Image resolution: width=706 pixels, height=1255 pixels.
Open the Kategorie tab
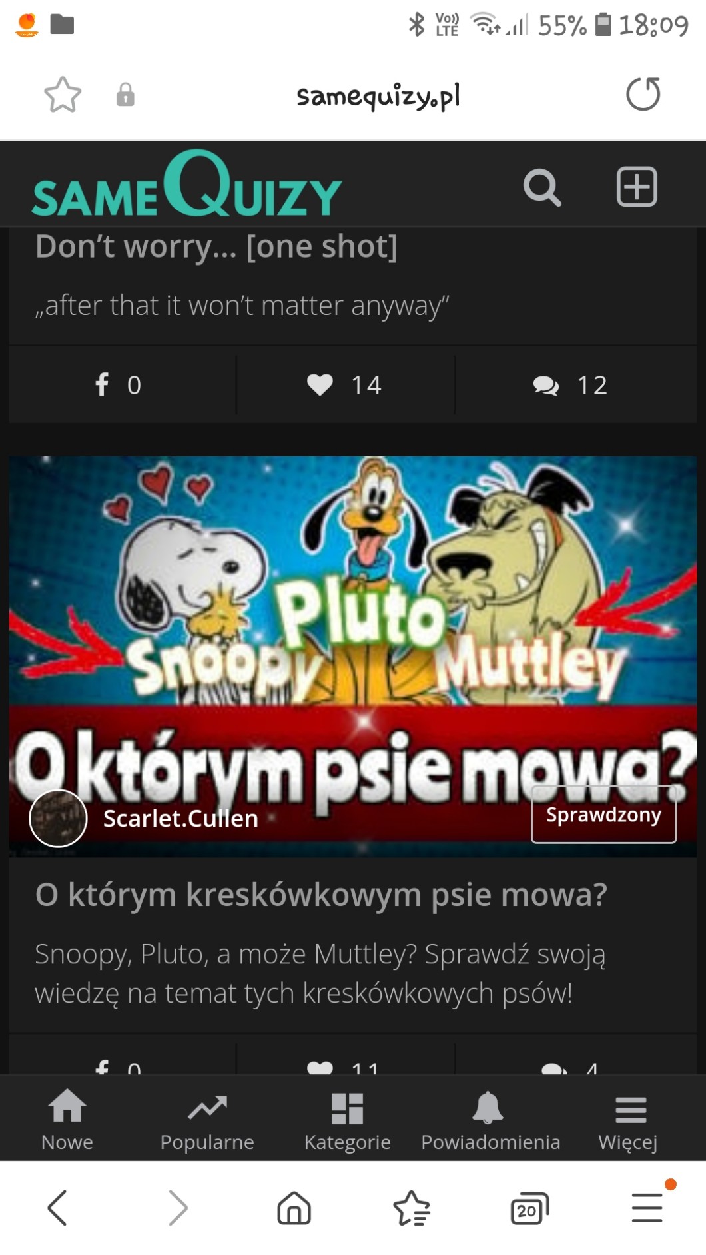pos(347,1120)
